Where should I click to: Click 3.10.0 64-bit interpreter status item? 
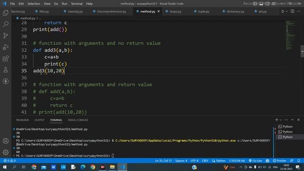[x=237, y=161]
